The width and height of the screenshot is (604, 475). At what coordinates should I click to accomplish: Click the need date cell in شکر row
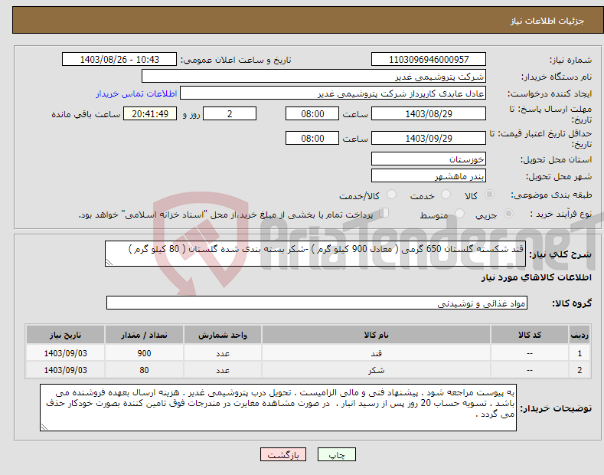click(x=65, y=370)
